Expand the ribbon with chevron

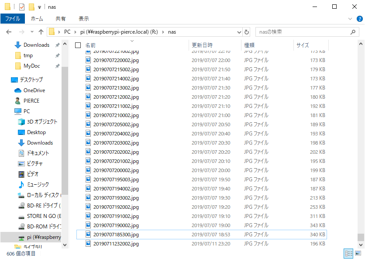[x=350, y=19]
